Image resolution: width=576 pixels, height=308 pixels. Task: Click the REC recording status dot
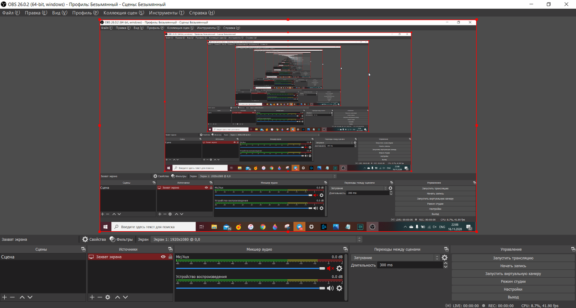click(484, 305)
